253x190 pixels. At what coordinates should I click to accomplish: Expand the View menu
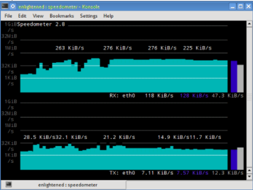(38, 16)
